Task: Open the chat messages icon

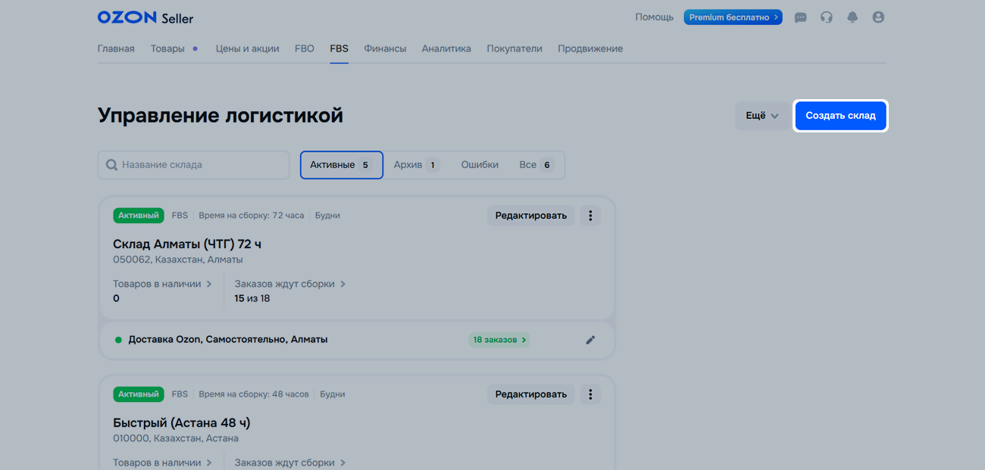Action: click(x=800, y=17)
